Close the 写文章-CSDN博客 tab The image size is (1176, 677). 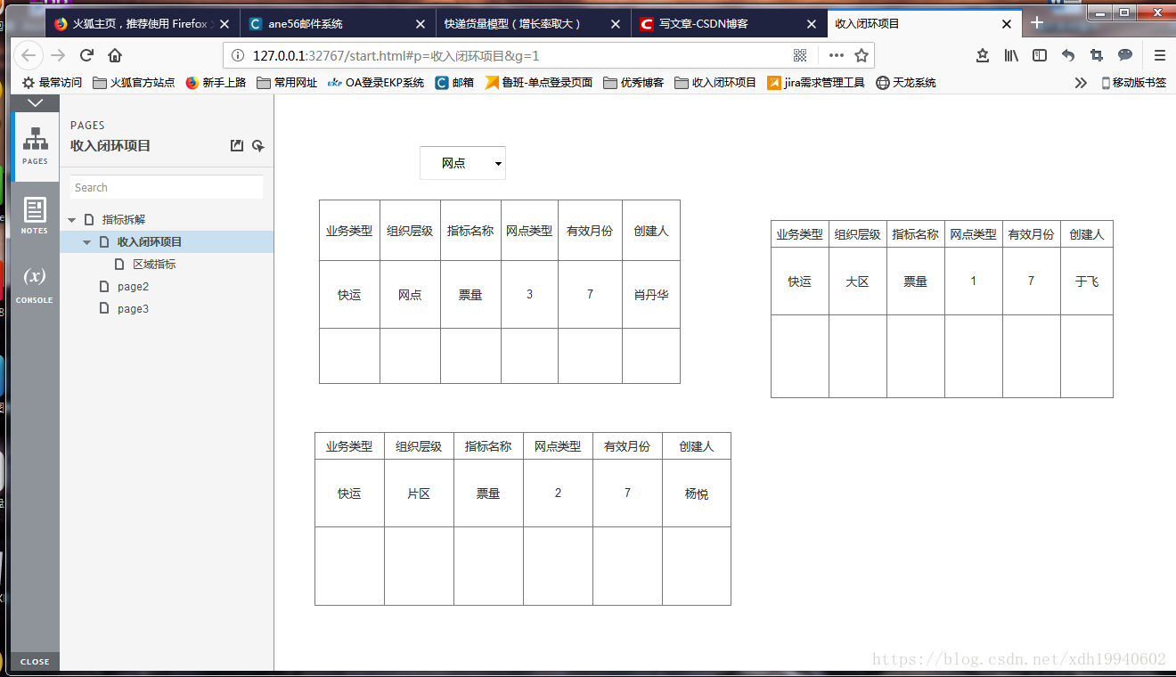[812, 24]
